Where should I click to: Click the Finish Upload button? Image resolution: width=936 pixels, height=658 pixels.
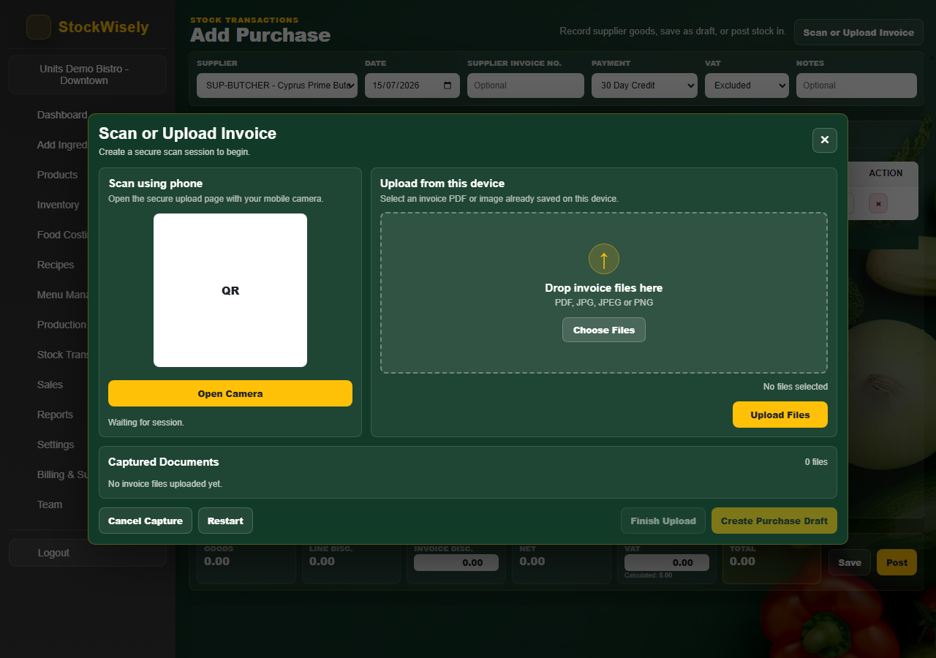[663, 521]
